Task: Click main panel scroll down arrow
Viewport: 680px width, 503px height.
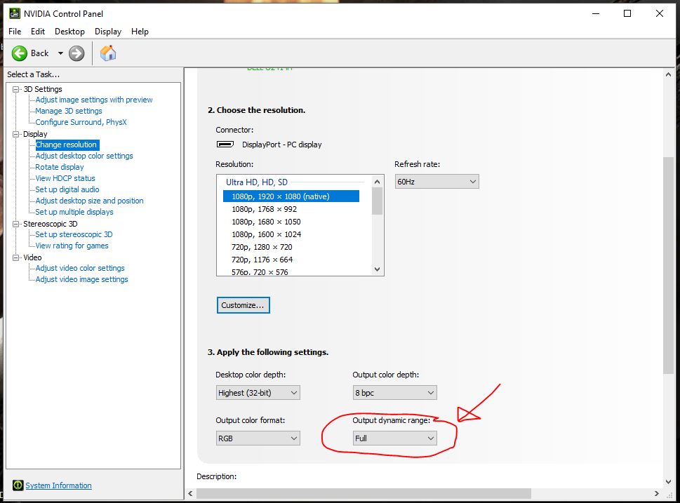Action: point(668,481)
